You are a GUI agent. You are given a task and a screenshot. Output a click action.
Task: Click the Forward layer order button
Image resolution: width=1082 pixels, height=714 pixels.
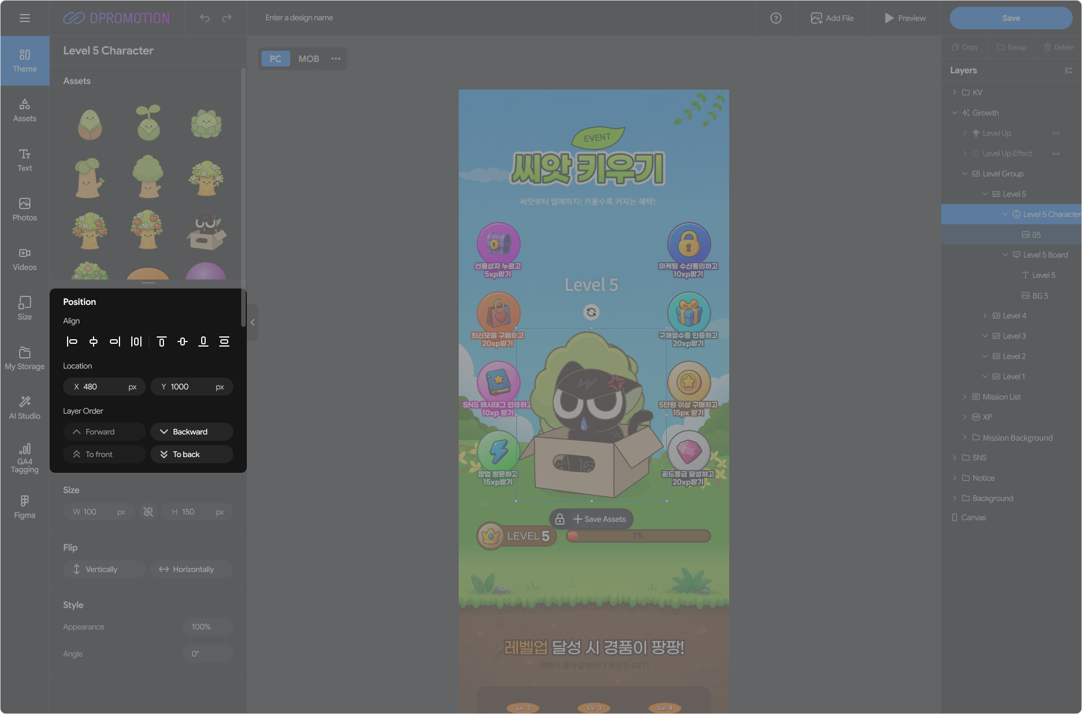[104, 432]
